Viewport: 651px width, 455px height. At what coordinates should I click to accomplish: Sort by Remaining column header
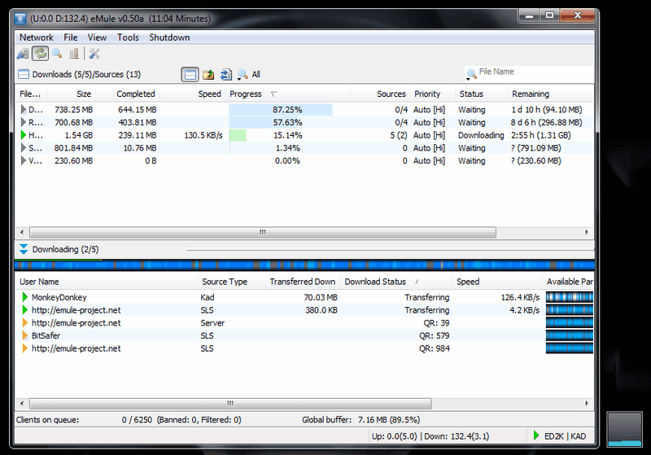click(x=551, y=94)
